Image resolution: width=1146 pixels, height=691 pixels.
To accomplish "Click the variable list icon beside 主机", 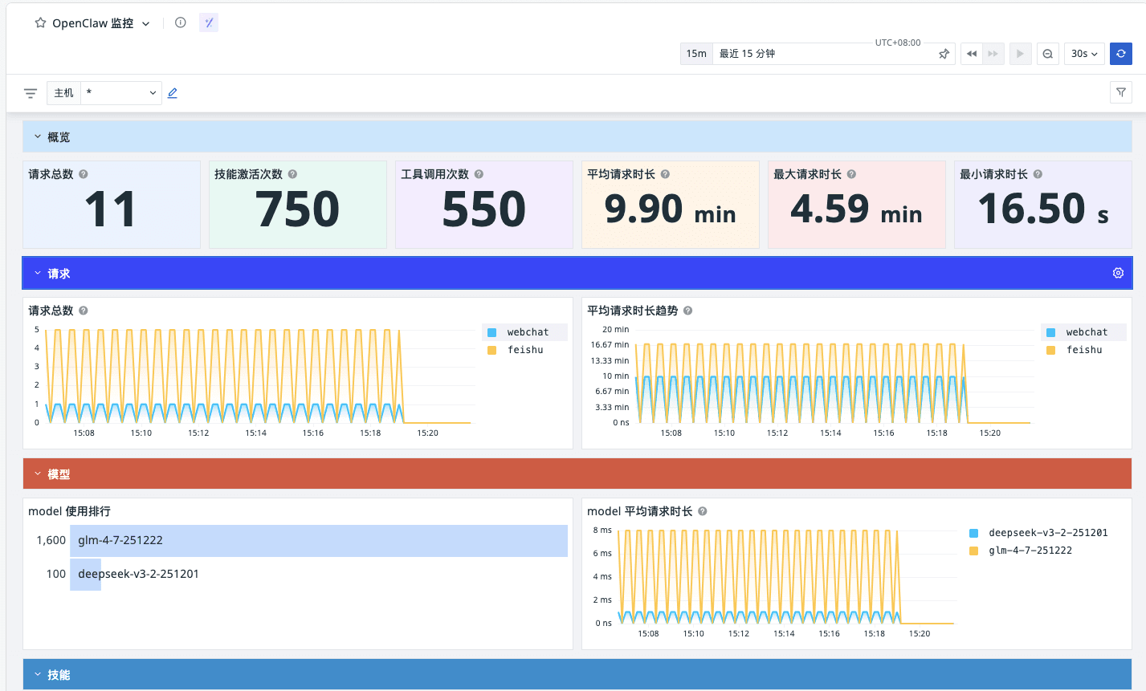I will (x=31, y=93).
